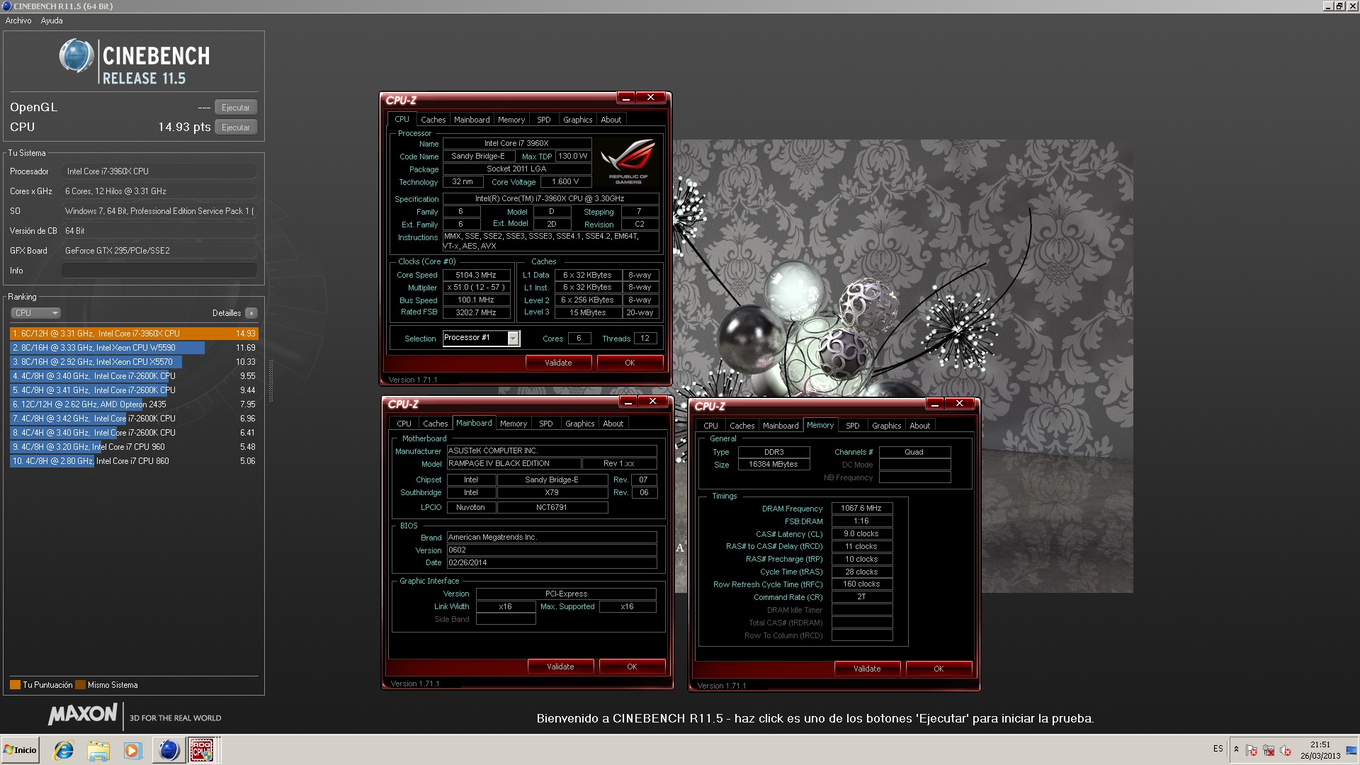
Task: Click Validate in the CPU tab window
Action: [x=558, y=363]
